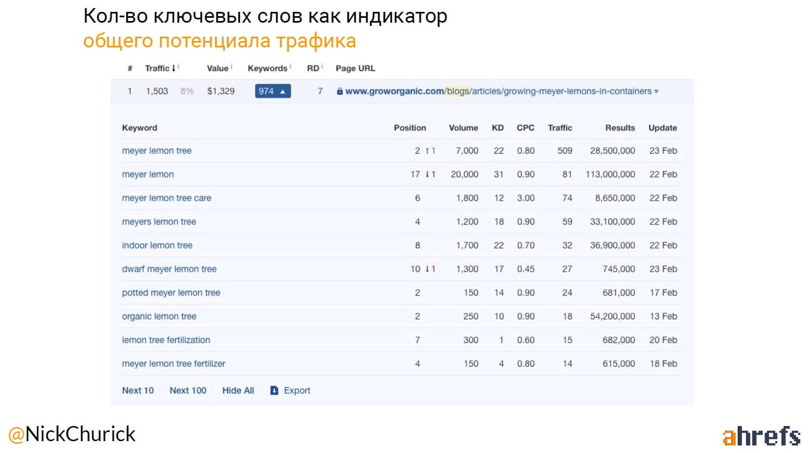Image resolution: width=810 pixels, height=453 pixels.
Task: Click the info icon next to Keywords header
Action: click(x=290, y=66)
